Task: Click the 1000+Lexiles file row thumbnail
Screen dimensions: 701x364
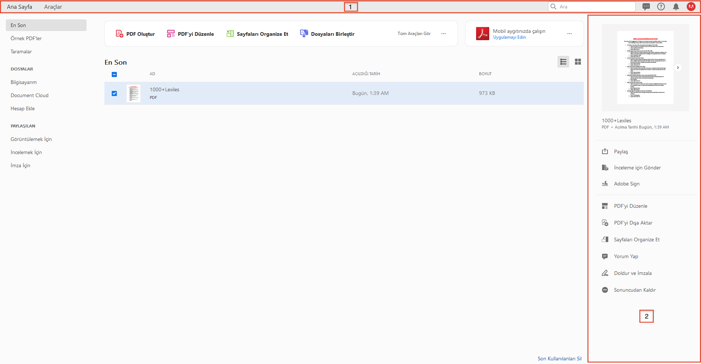Action: click(x=134, y=93)
